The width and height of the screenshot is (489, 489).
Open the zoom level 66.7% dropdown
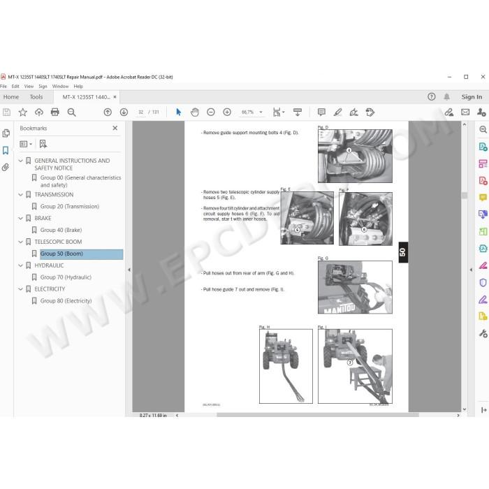point(261,112)
